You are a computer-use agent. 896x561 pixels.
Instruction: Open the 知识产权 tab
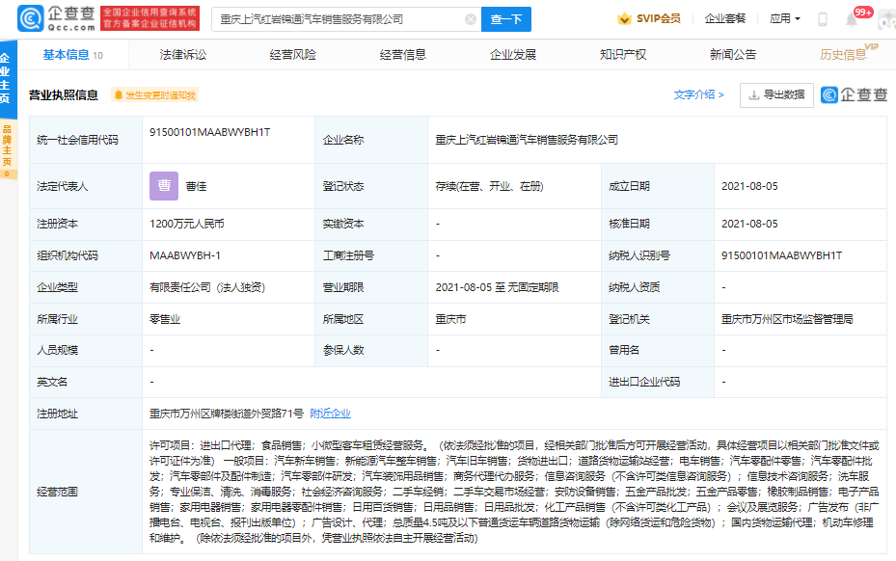click(x=622, y=55)
